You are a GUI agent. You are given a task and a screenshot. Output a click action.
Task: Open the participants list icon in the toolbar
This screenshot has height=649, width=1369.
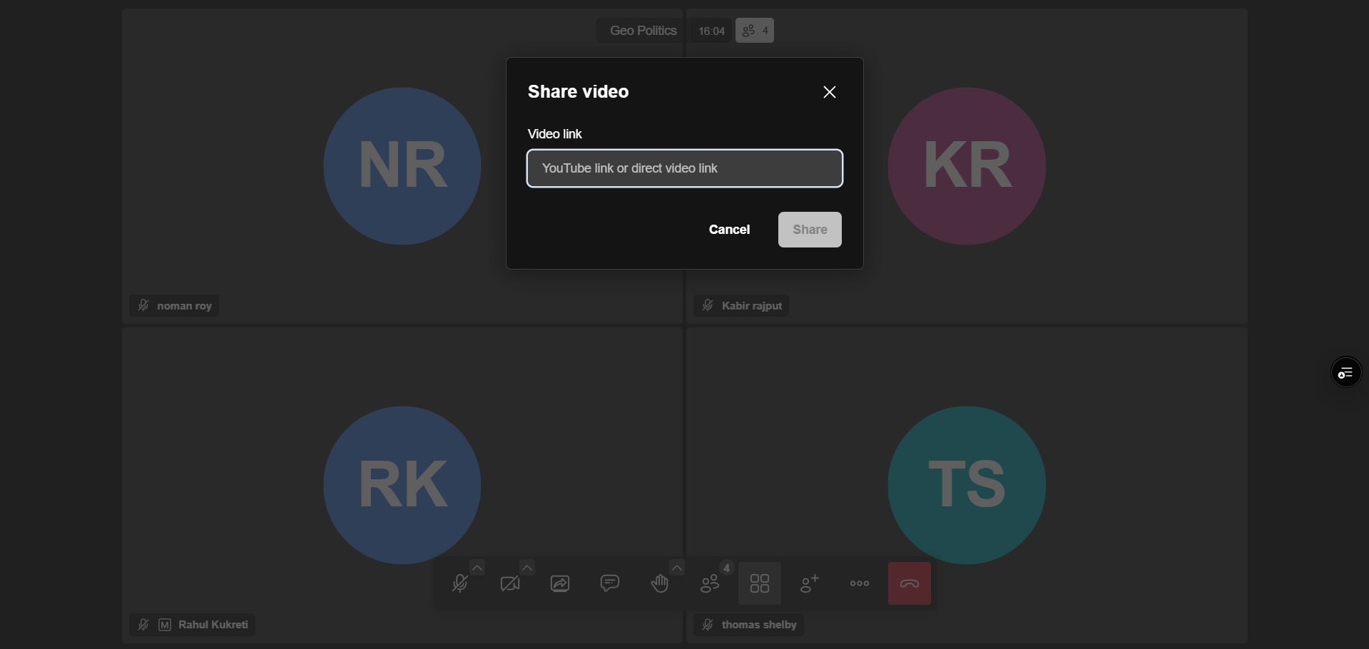[710, 584]
